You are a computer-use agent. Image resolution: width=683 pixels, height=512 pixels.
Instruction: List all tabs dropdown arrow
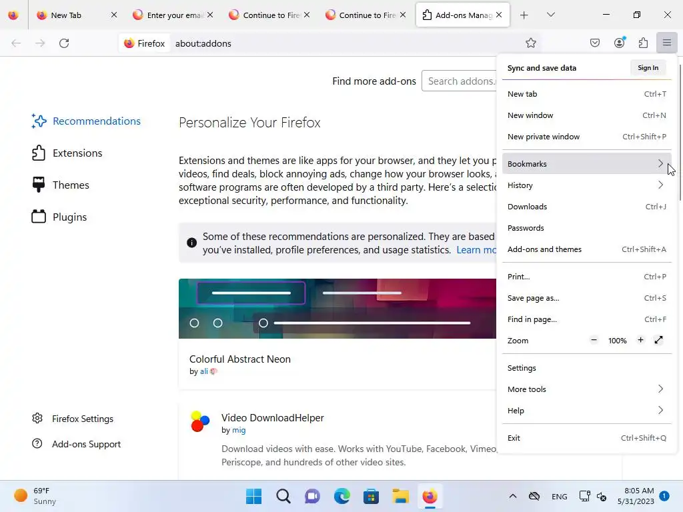550,15
